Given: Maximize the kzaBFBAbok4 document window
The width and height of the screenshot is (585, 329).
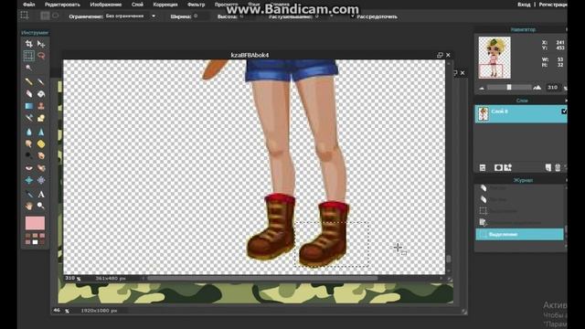Looking at the screenshot, I should coord(440,55).
